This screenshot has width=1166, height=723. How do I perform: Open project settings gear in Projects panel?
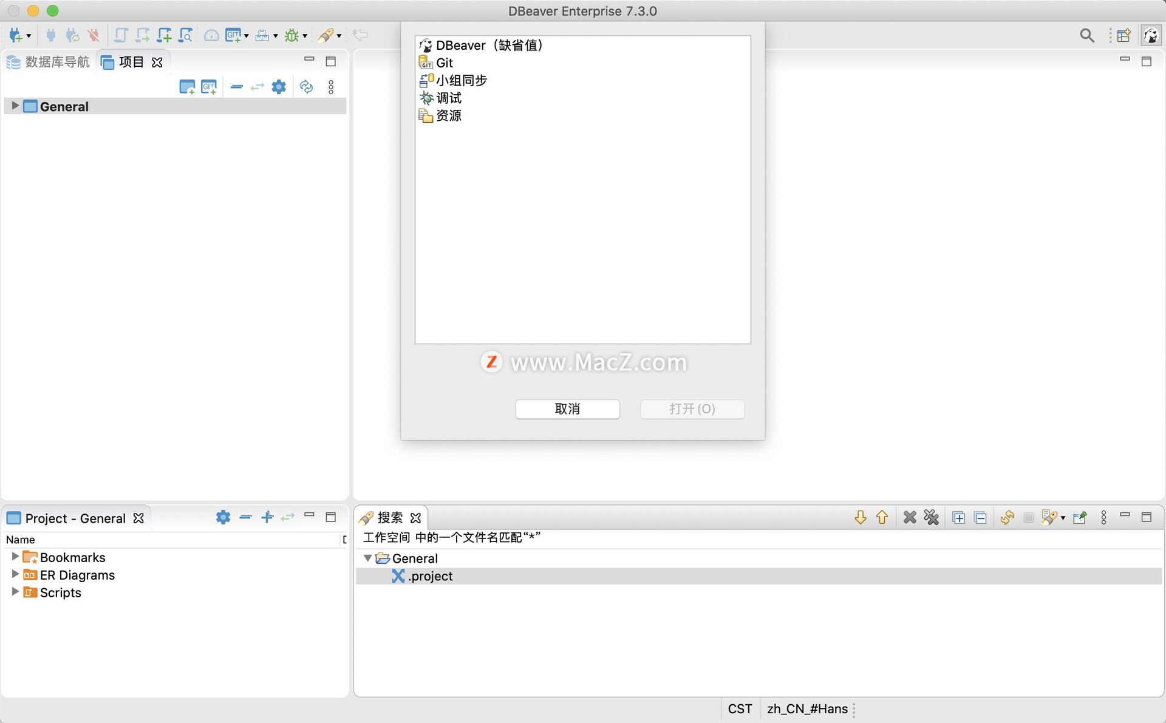tap(279, 87)
